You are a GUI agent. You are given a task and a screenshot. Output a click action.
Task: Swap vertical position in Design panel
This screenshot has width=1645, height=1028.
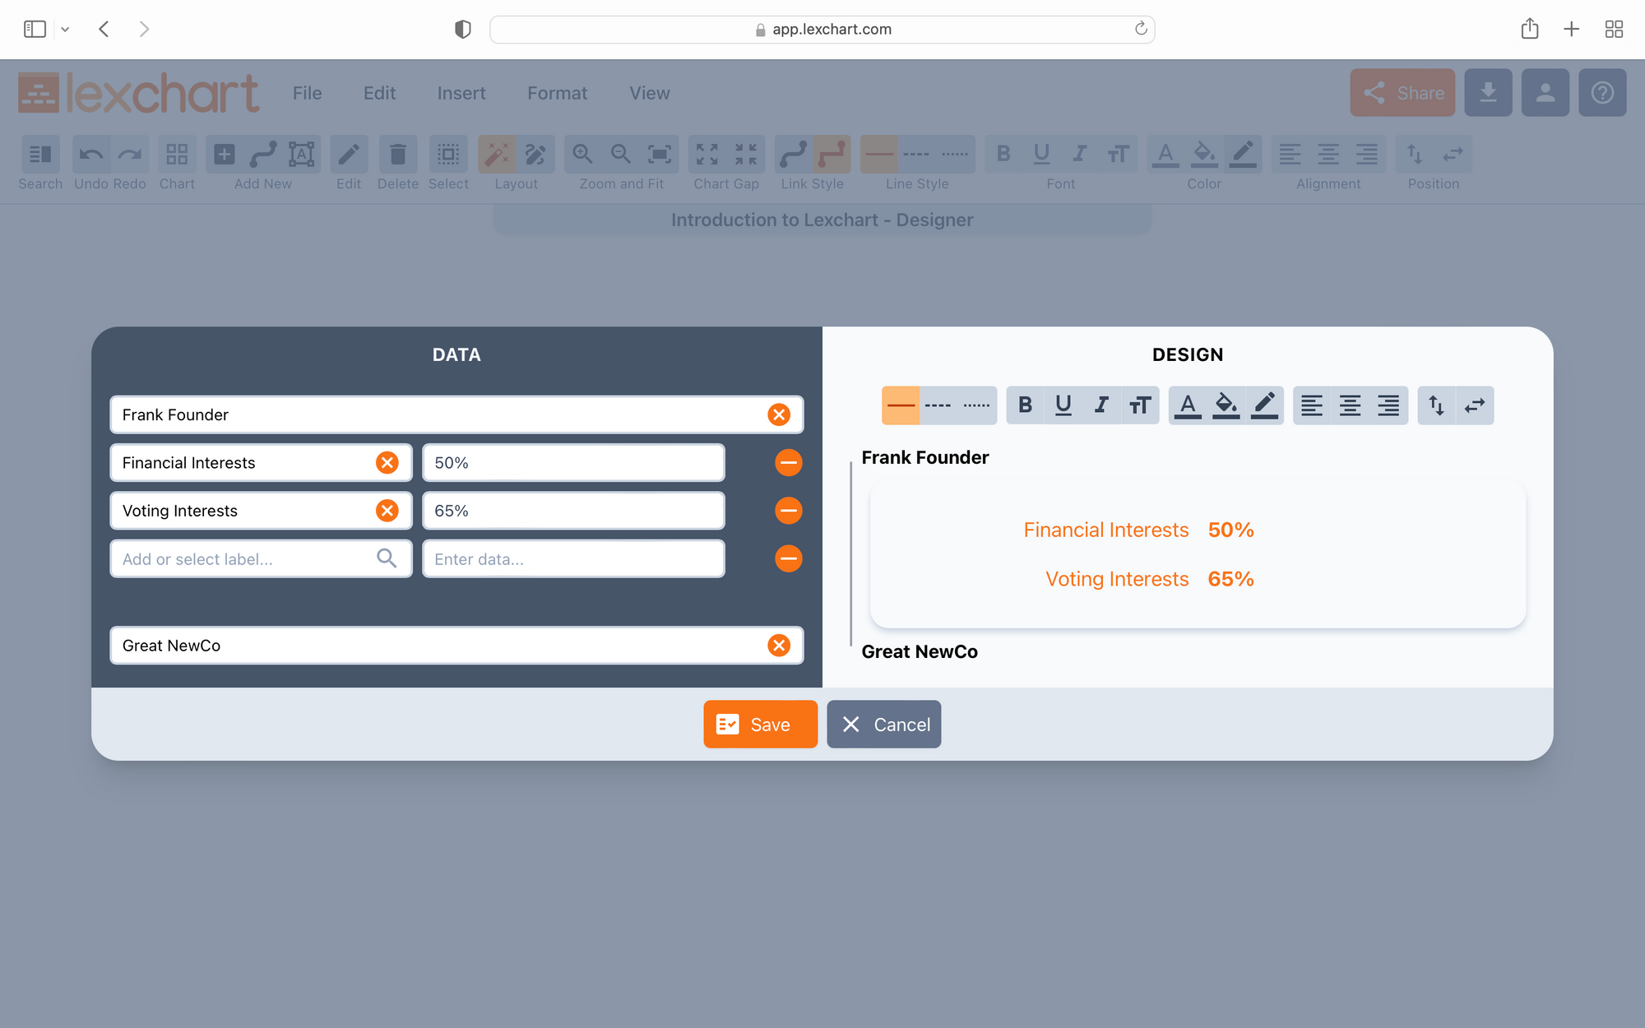[1436, 405]
